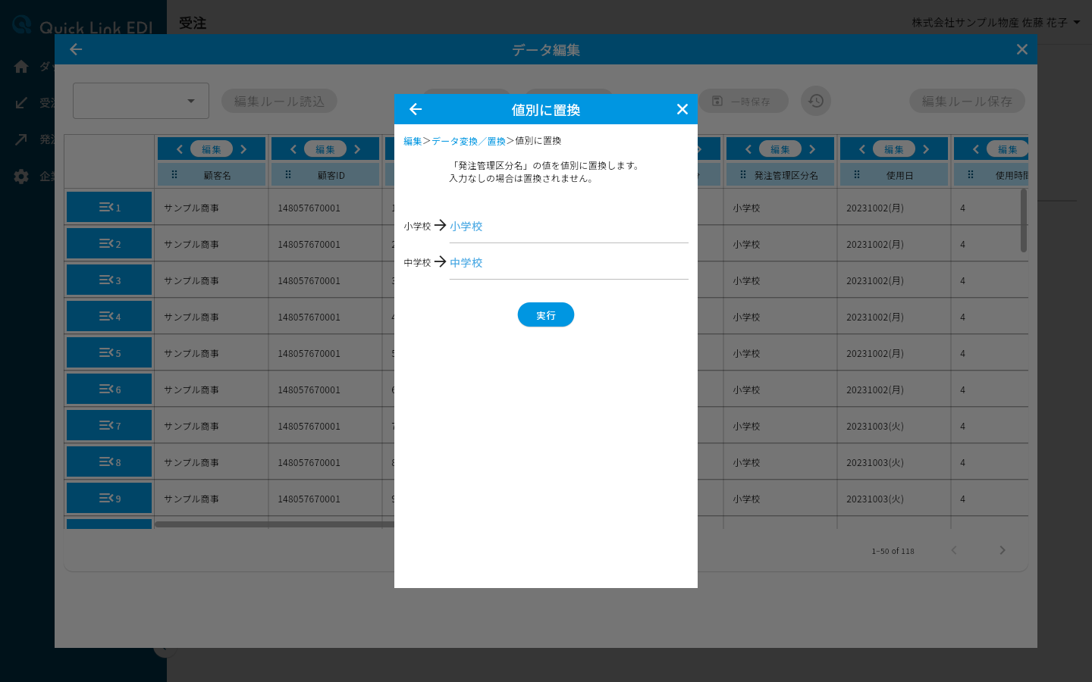Click drag handle of 顧客名 column header
The height and width of the screenshot is (682, 1092).
tap(174, 174)
